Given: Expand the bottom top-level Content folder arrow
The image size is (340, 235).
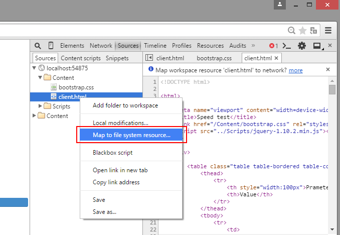Looking at the screenshot, I should click(x=34, y=115).
